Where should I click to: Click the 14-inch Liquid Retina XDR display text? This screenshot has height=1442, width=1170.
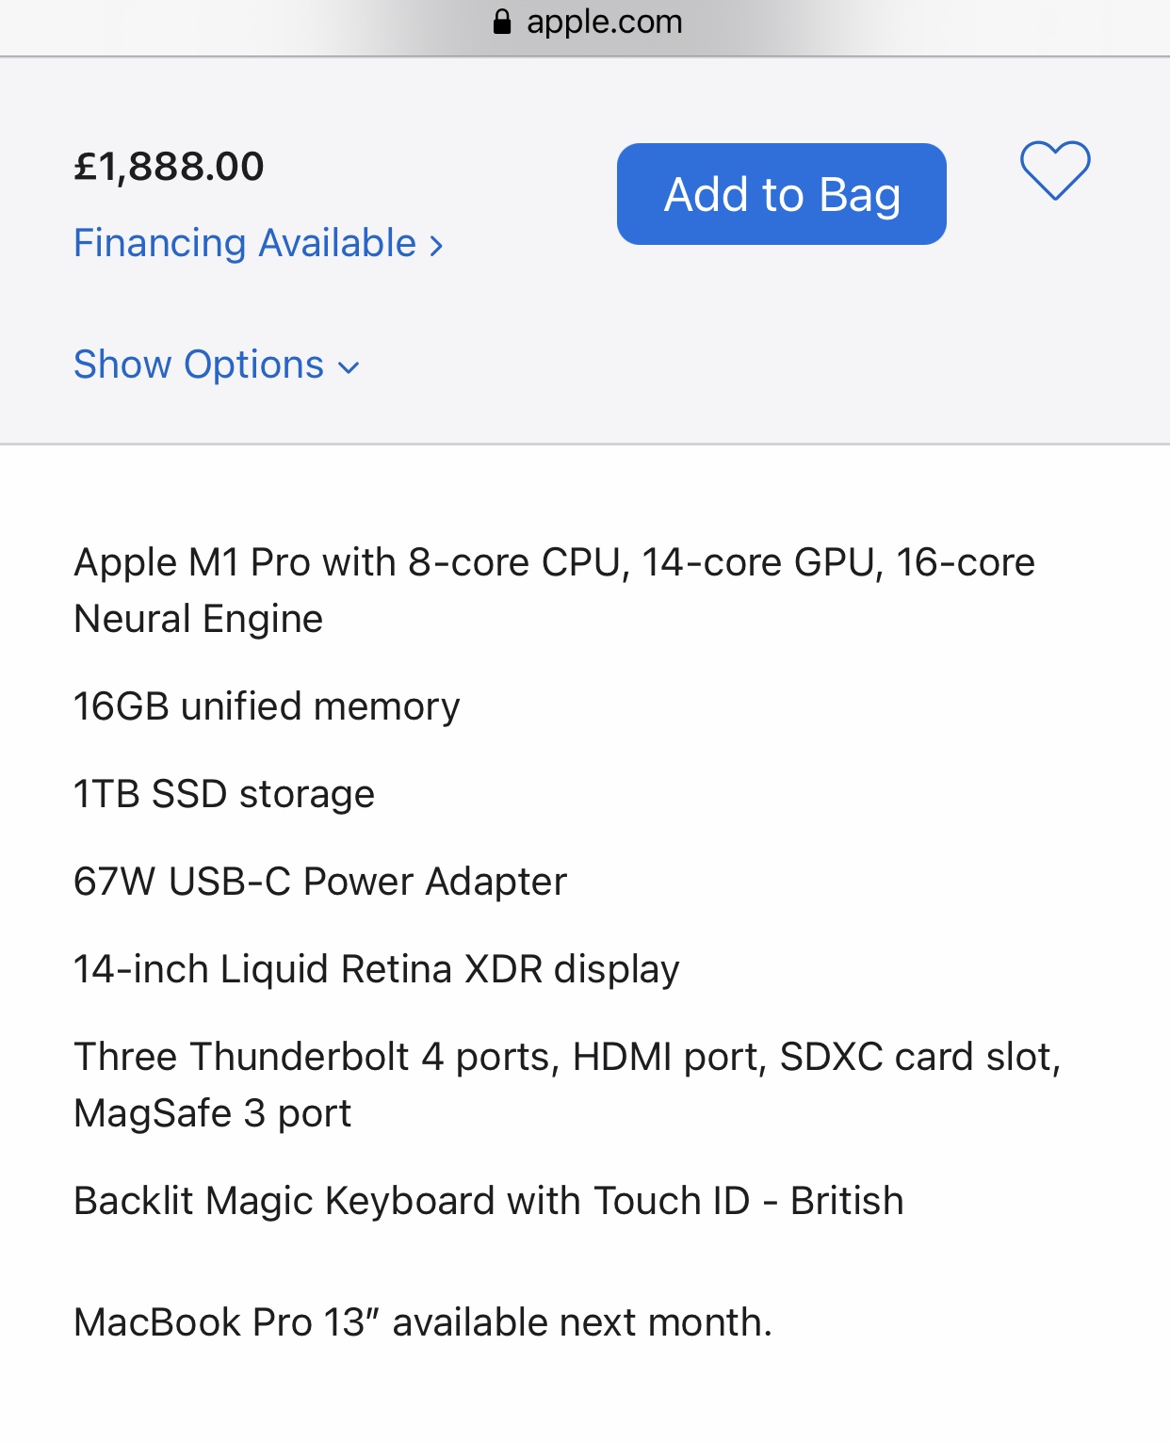pos(376,969)
